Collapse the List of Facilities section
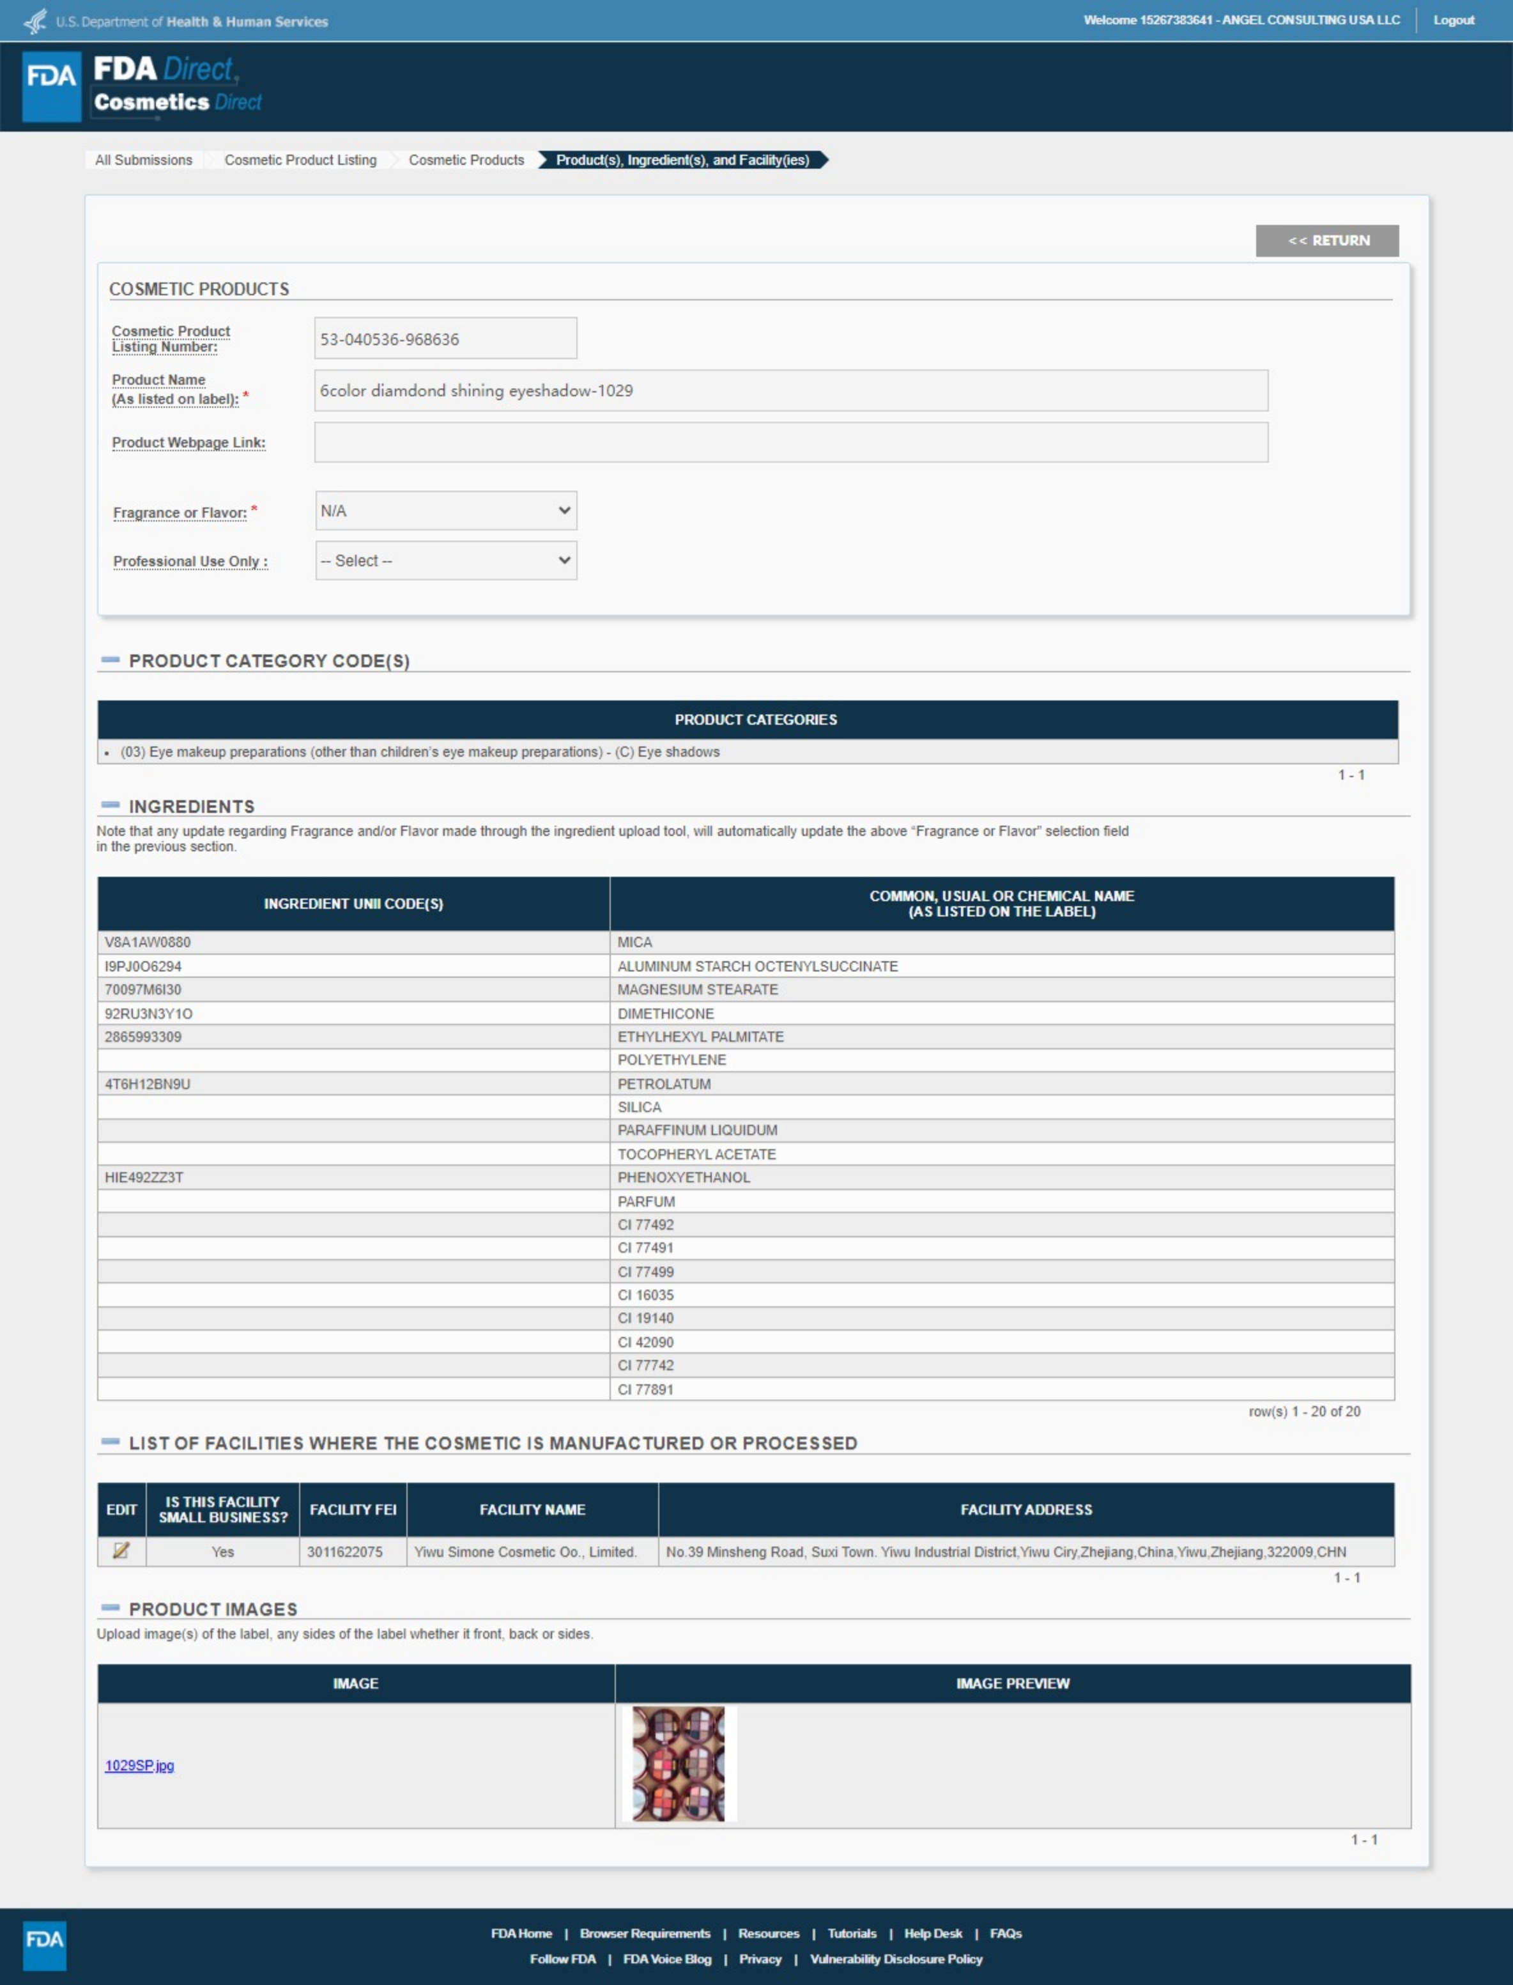This screenshot has width=1513, height=1985. pos(111,1442)
